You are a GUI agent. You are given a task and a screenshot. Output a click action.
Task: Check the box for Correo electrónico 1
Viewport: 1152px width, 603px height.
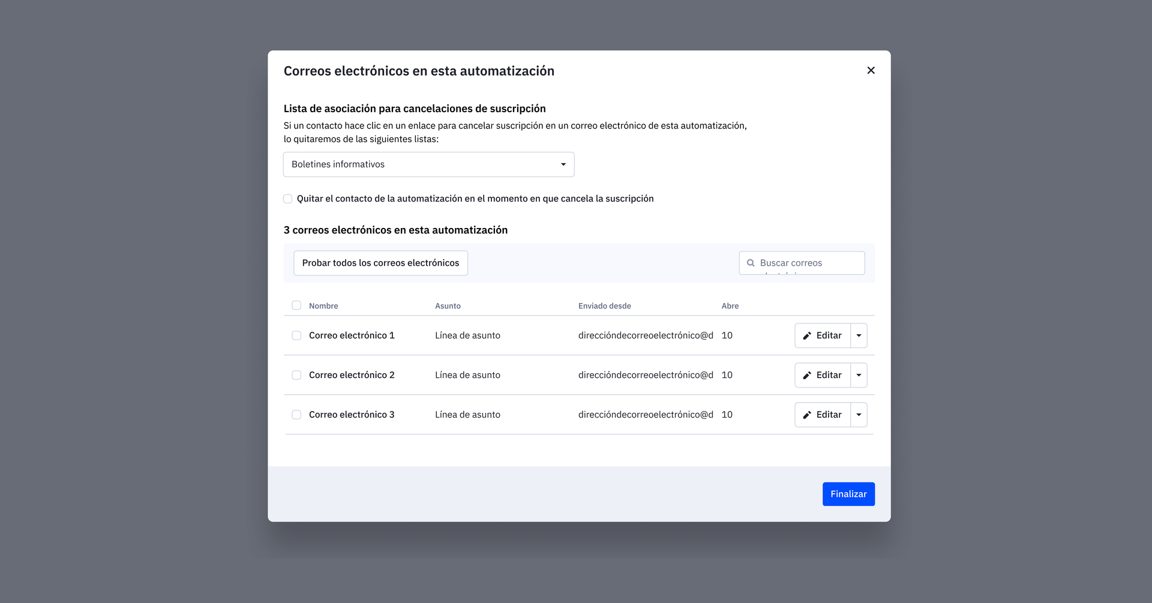point(296,335)
